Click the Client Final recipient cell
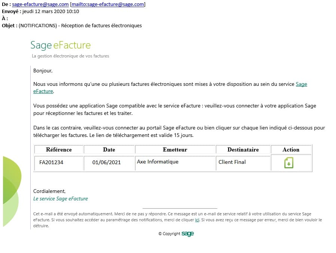The image size is (336, 253). (x=232, y=162)
